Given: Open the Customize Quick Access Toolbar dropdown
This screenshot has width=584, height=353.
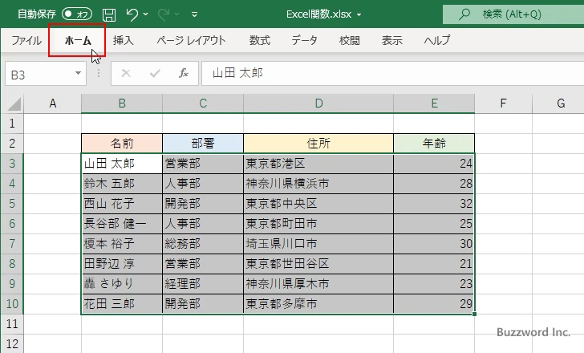Looking at the screenshot, I should (194, 14).
